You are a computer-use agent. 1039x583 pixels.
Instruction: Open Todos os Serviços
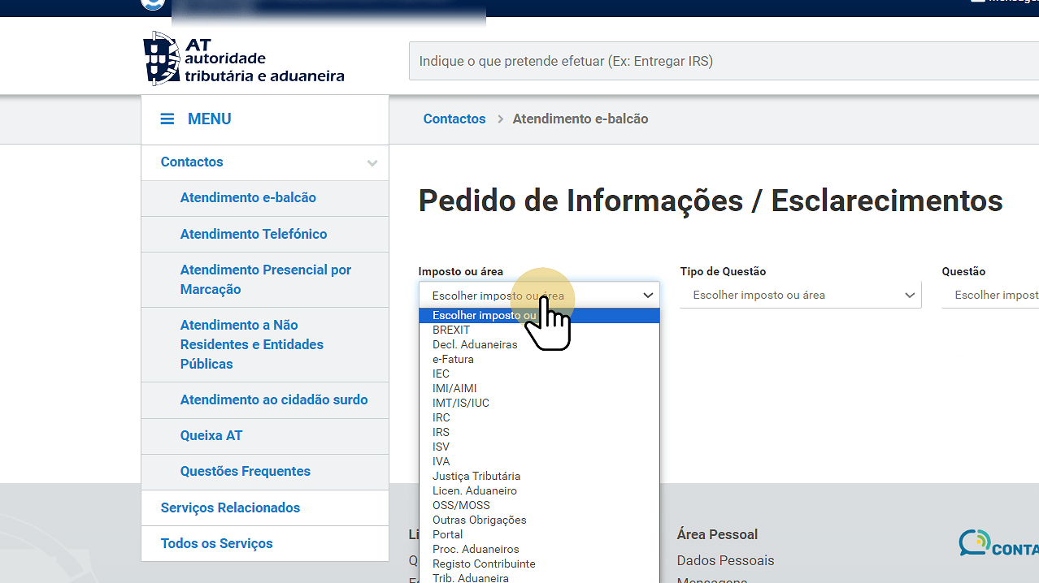tap(216, 544)
